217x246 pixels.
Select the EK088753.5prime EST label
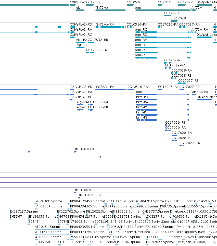coord(127,217)
